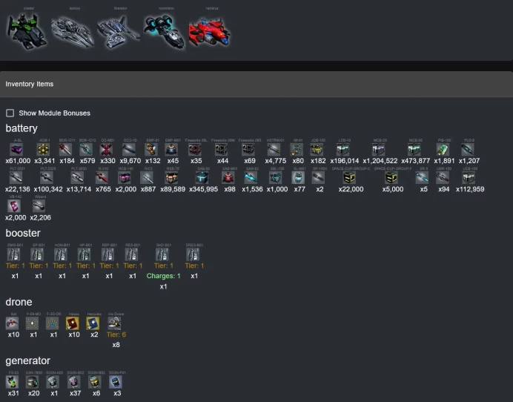Click the Fireworks icon with x69
The height and width of the screenshot is (402, 513).
click(248, 150)
